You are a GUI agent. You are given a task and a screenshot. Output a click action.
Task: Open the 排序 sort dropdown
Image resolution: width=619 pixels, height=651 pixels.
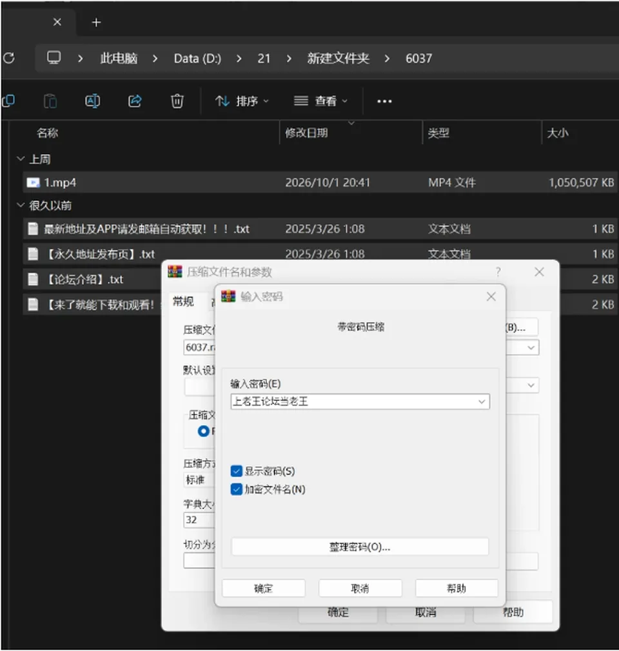pyautogui.click(x=242, y=101)
